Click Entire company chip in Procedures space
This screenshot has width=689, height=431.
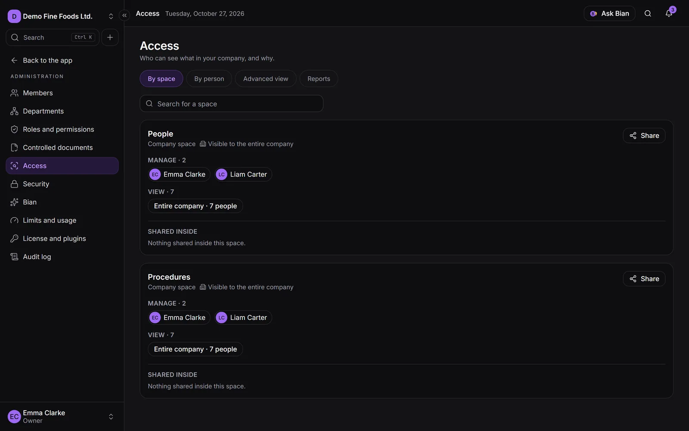pyautogui.click(x=196, y=349)
